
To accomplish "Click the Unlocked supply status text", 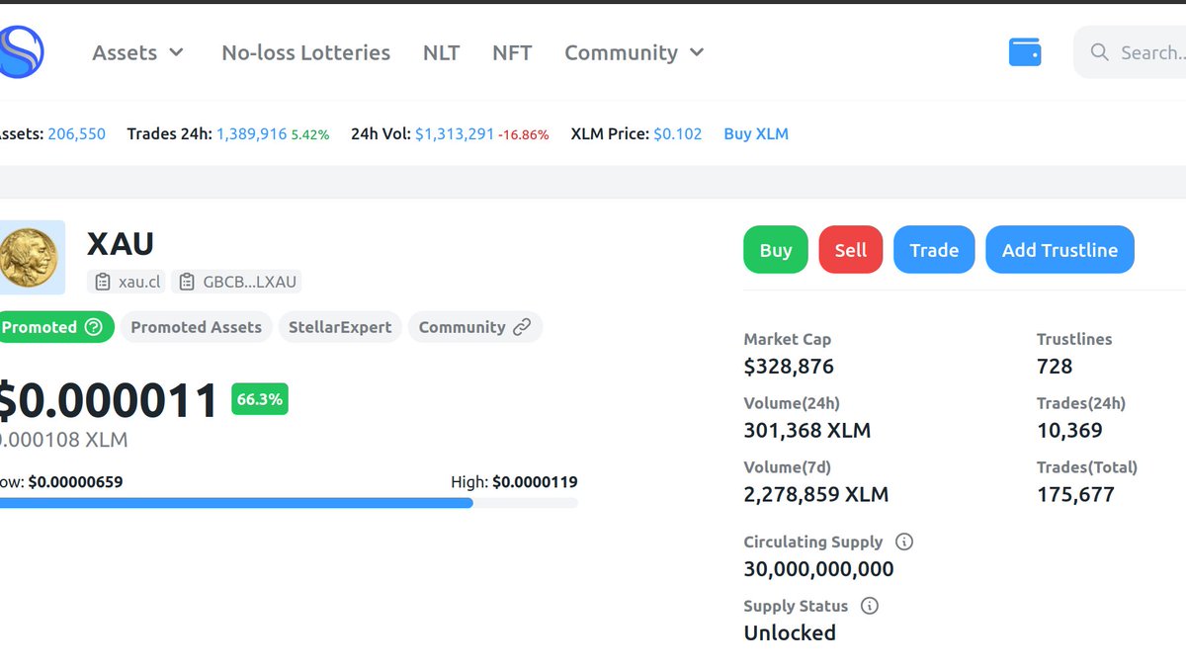I will [790, 633].
